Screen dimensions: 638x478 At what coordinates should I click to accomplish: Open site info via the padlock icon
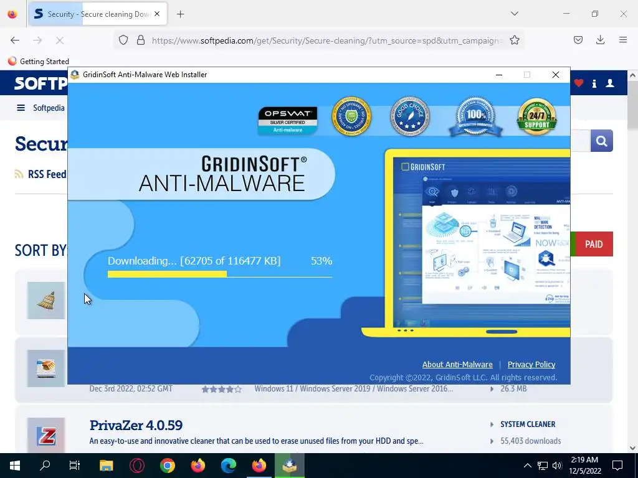coord(141,40)
